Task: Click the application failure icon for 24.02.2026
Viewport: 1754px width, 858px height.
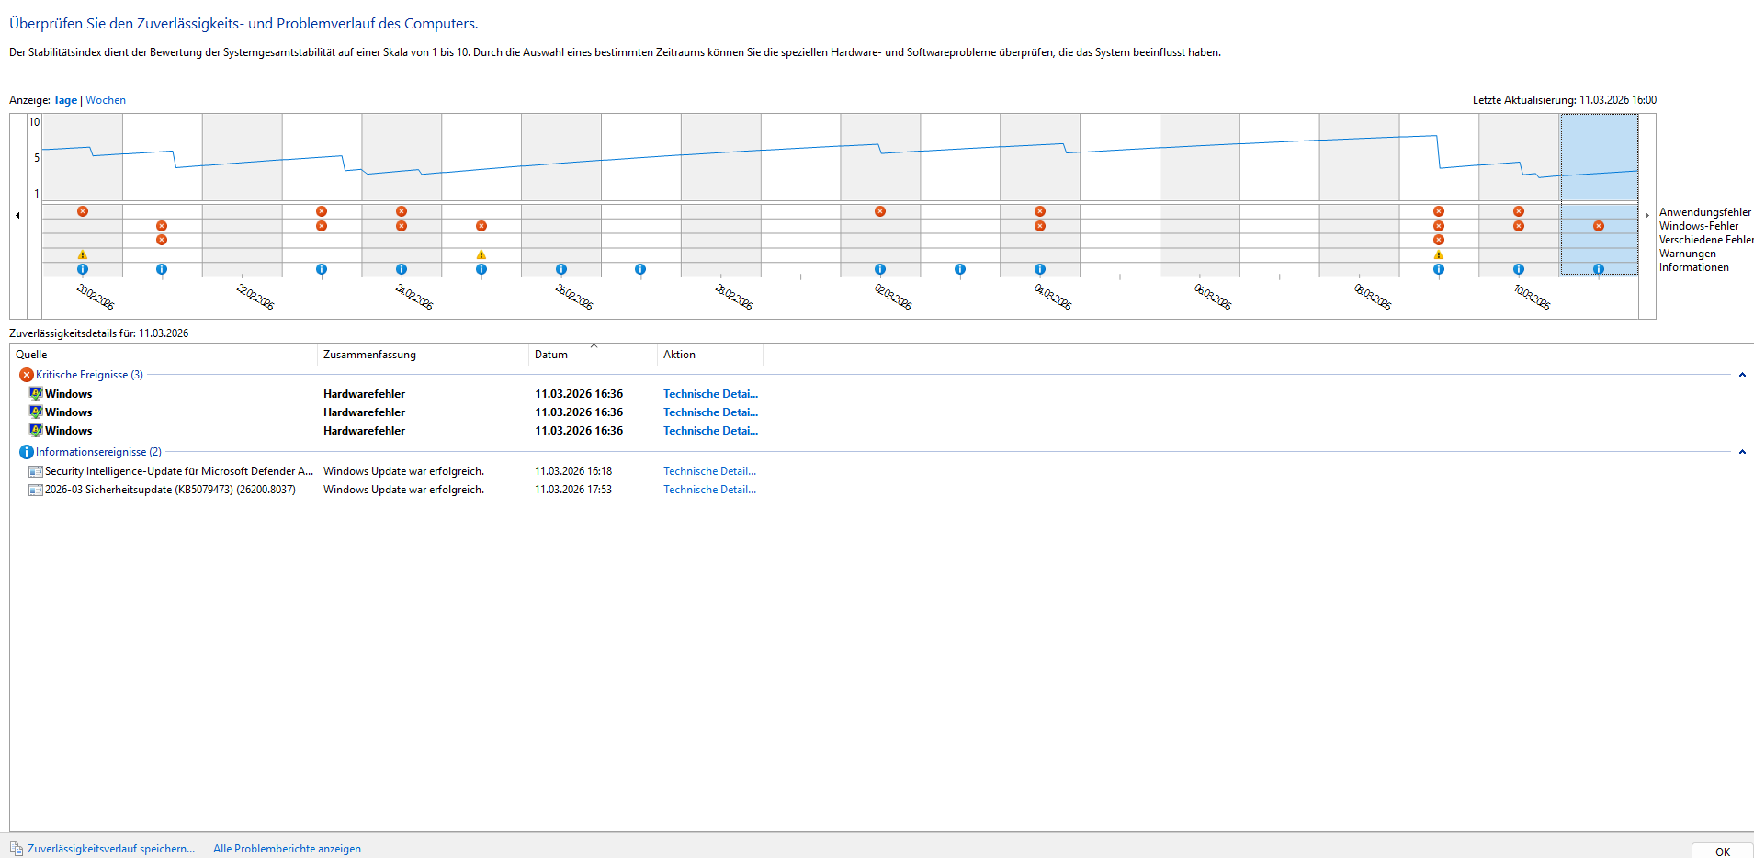Action: 402,211
